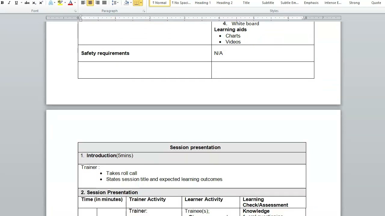The width and height of the screenshot is (385, 216).
Task: Click 'Trainee(s);' cell text
Action: pyautogui.click(x=197, y=211)
